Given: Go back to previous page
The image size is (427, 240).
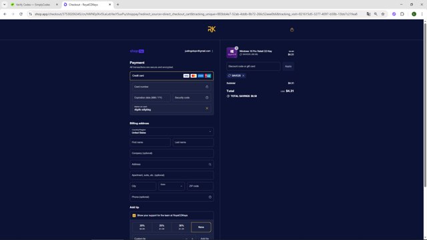Looking at the screenshot, I should pyautogui.click(x=5, y=14).
